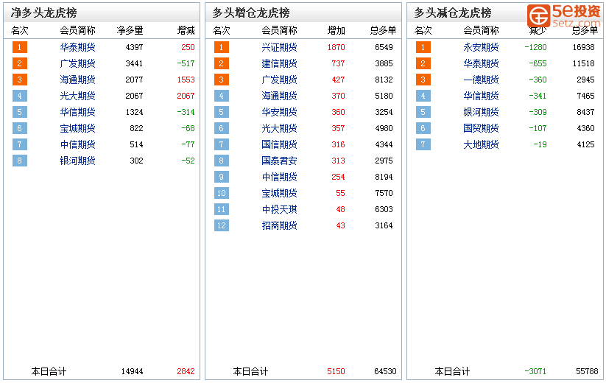
Task: Select the total longs value 16938
Action: click(x=584, y=47)
